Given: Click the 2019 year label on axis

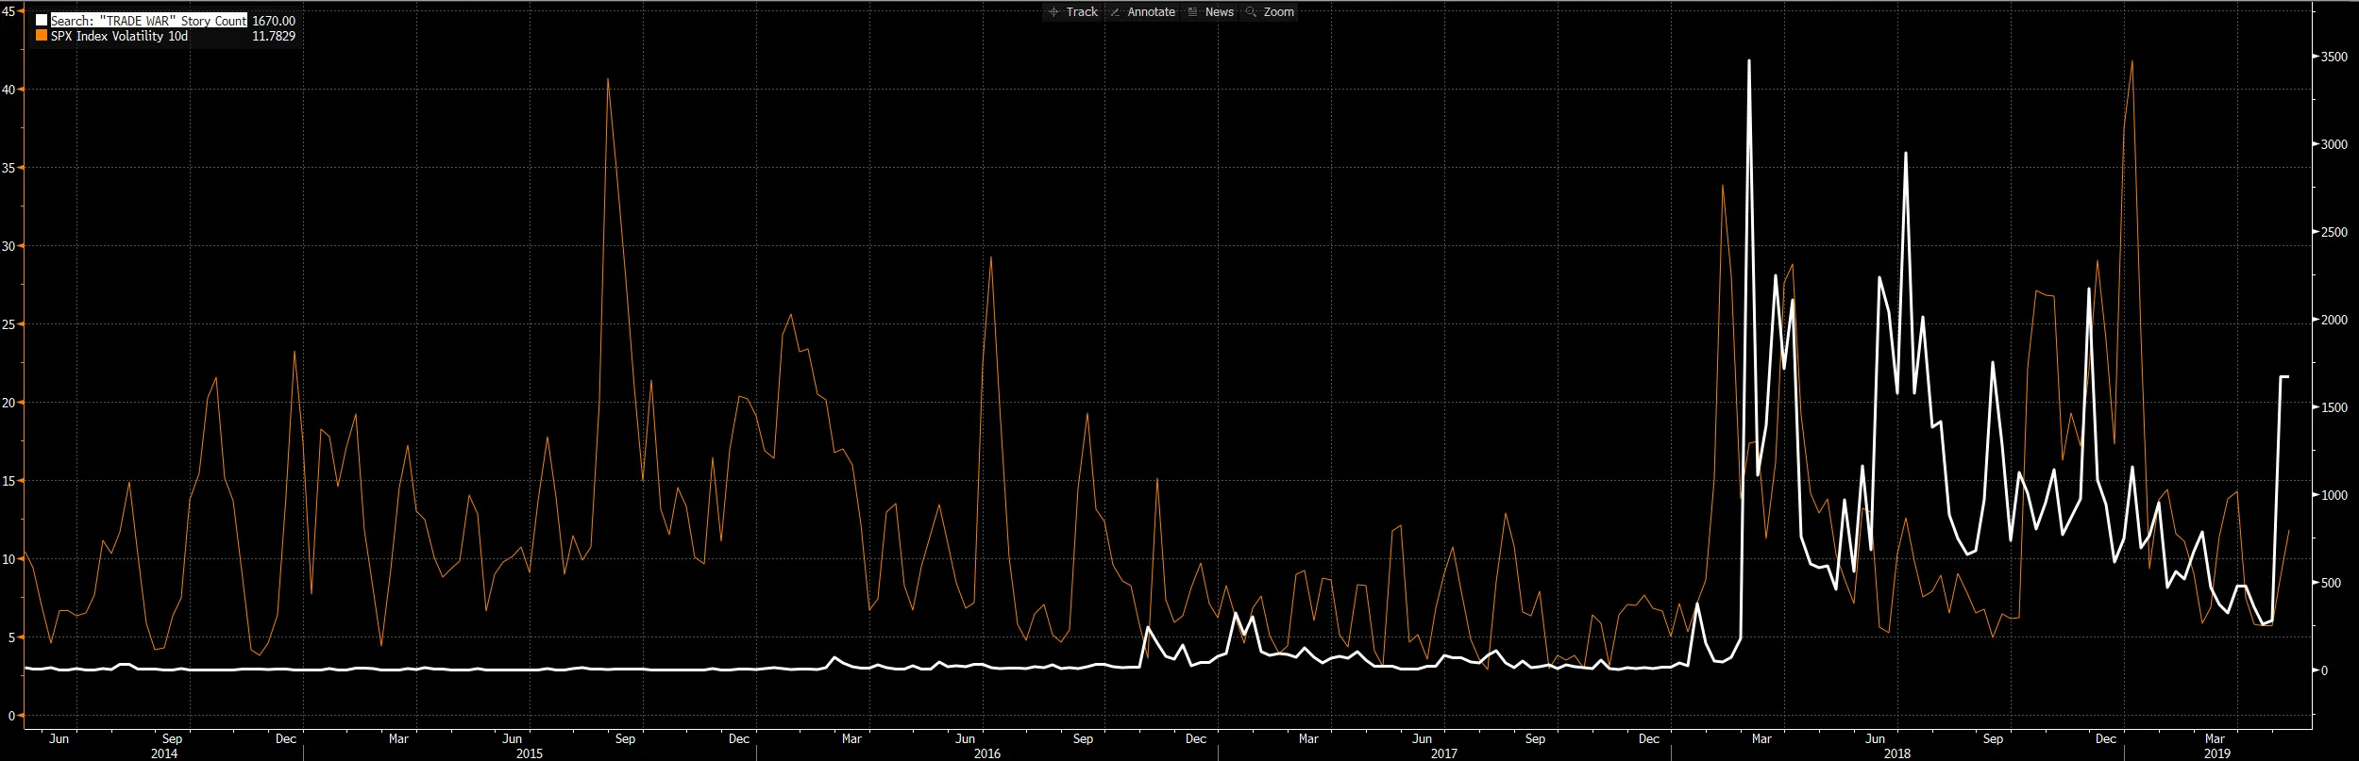Looking at the screenshot, I should tap(2217, 753).
